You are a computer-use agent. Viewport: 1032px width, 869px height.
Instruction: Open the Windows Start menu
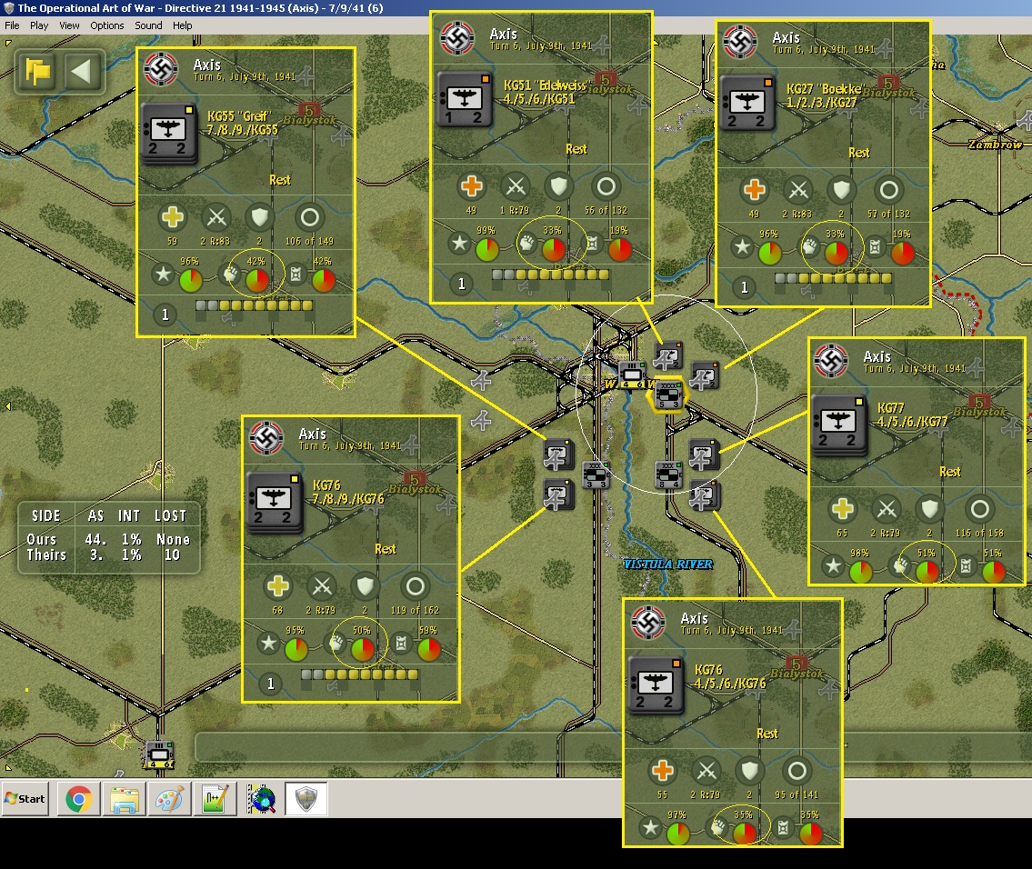25,799
